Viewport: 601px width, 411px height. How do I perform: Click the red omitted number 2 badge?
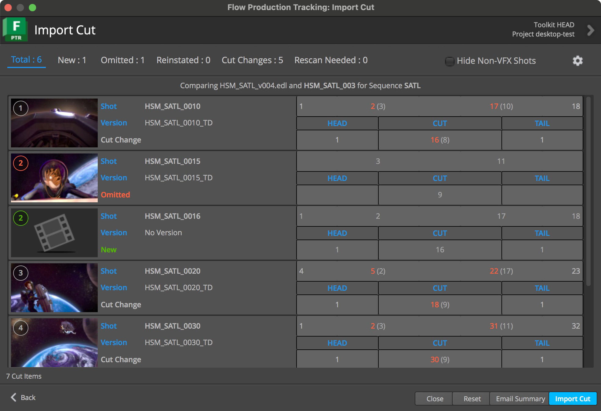21,163
